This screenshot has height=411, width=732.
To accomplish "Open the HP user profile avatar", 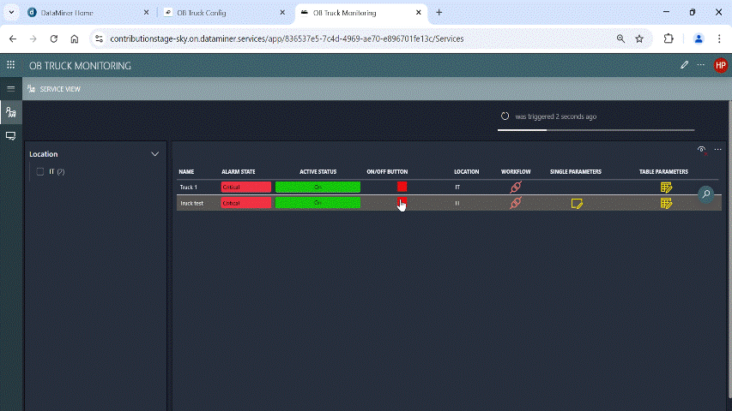I will [x=720, y=65].
